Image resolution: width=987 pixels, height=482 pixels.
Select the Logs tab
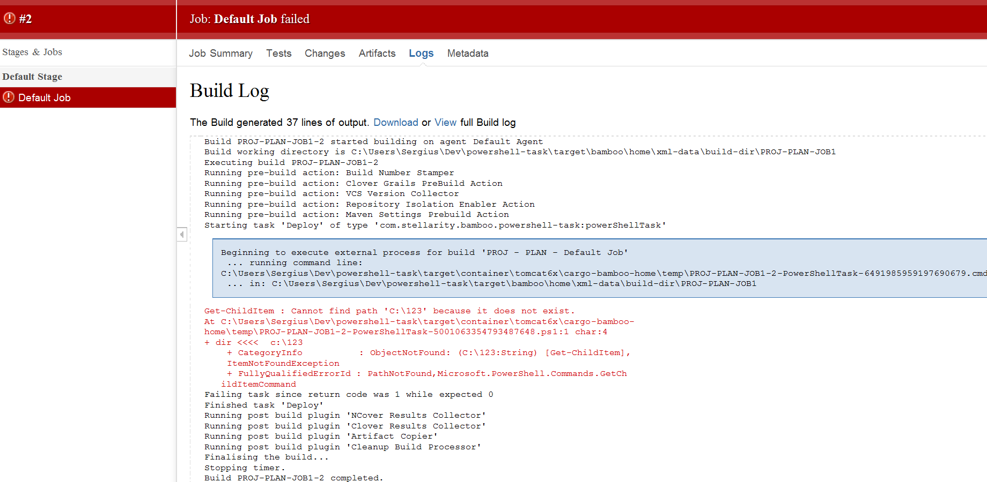421,54
